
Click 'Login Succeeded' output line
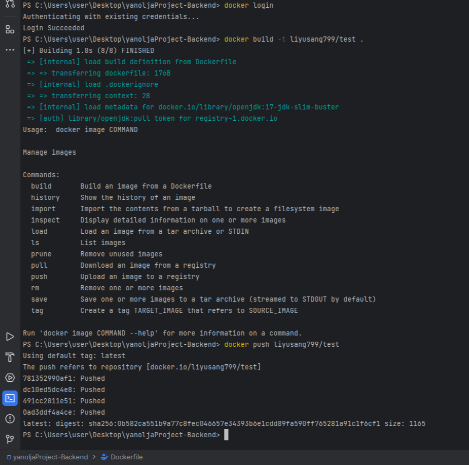point(53,28)
